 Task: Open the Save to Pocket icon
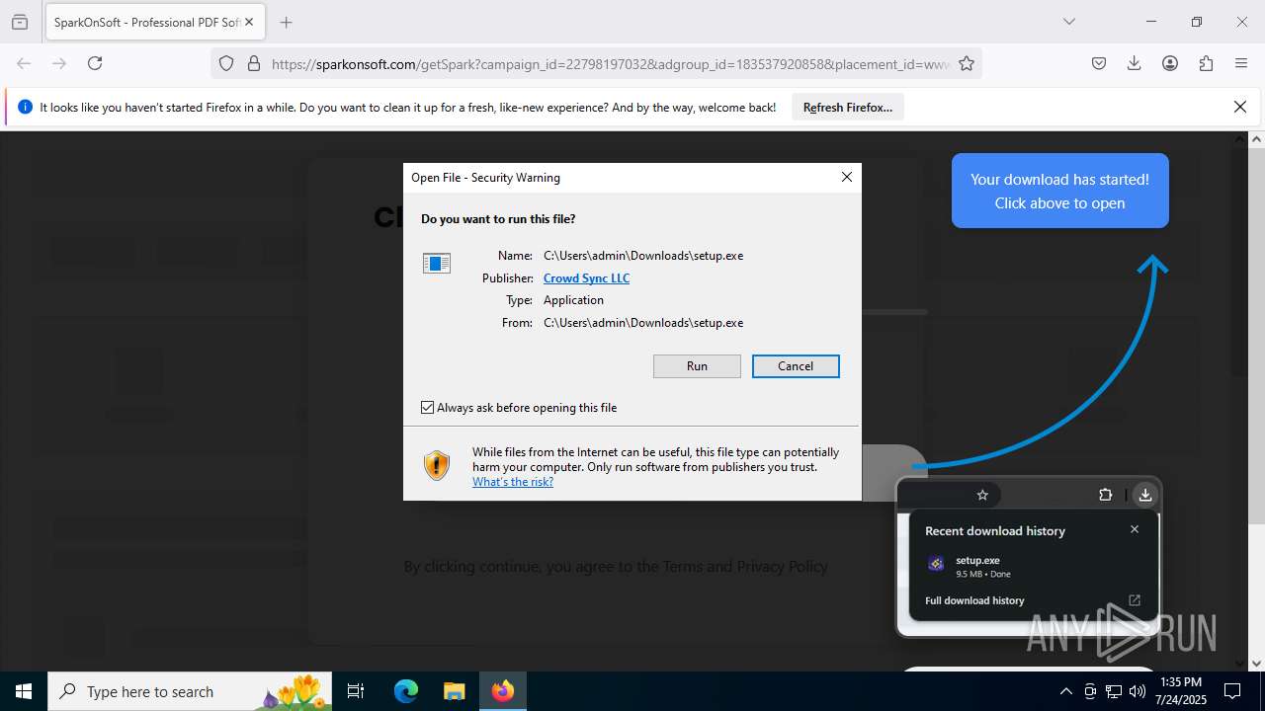click(1099, 63)
